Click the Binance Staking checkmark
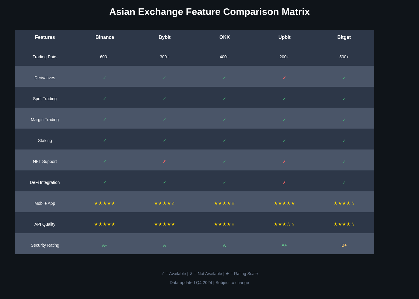 pos(105,141)
